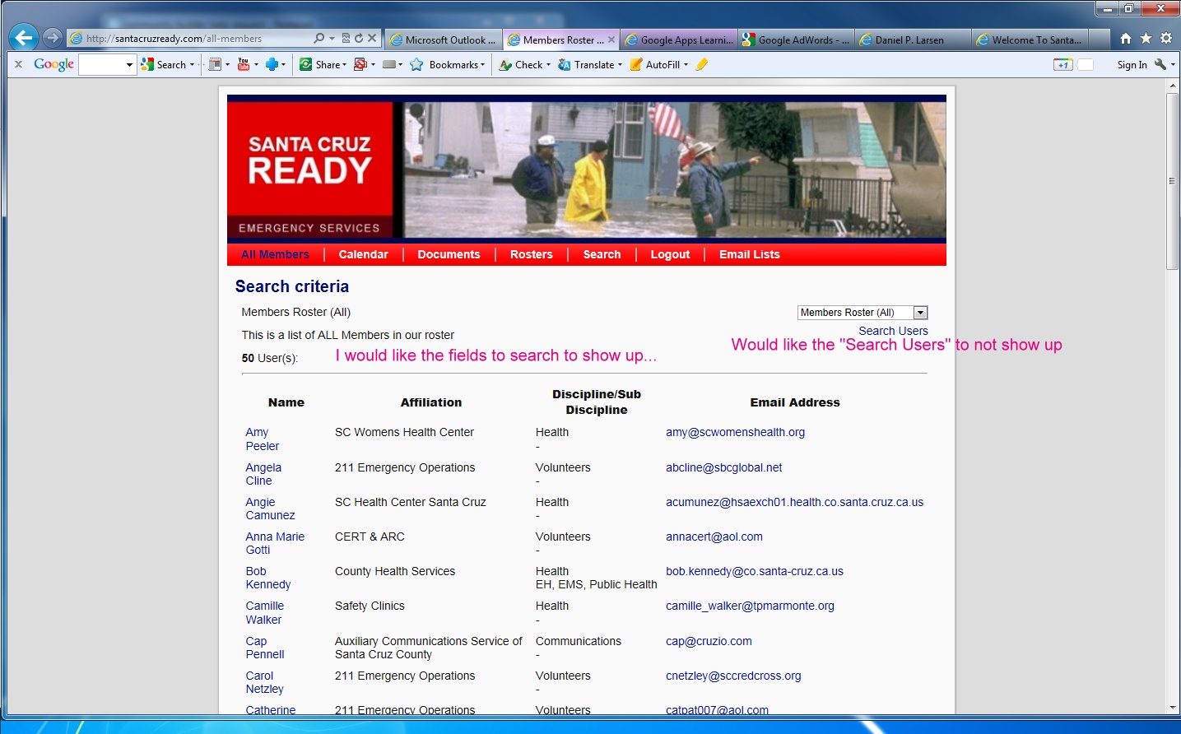Click the Translate toolbar button
Image resolution: width=1181 pixels, height=734 pixels.
coord(586,64)
